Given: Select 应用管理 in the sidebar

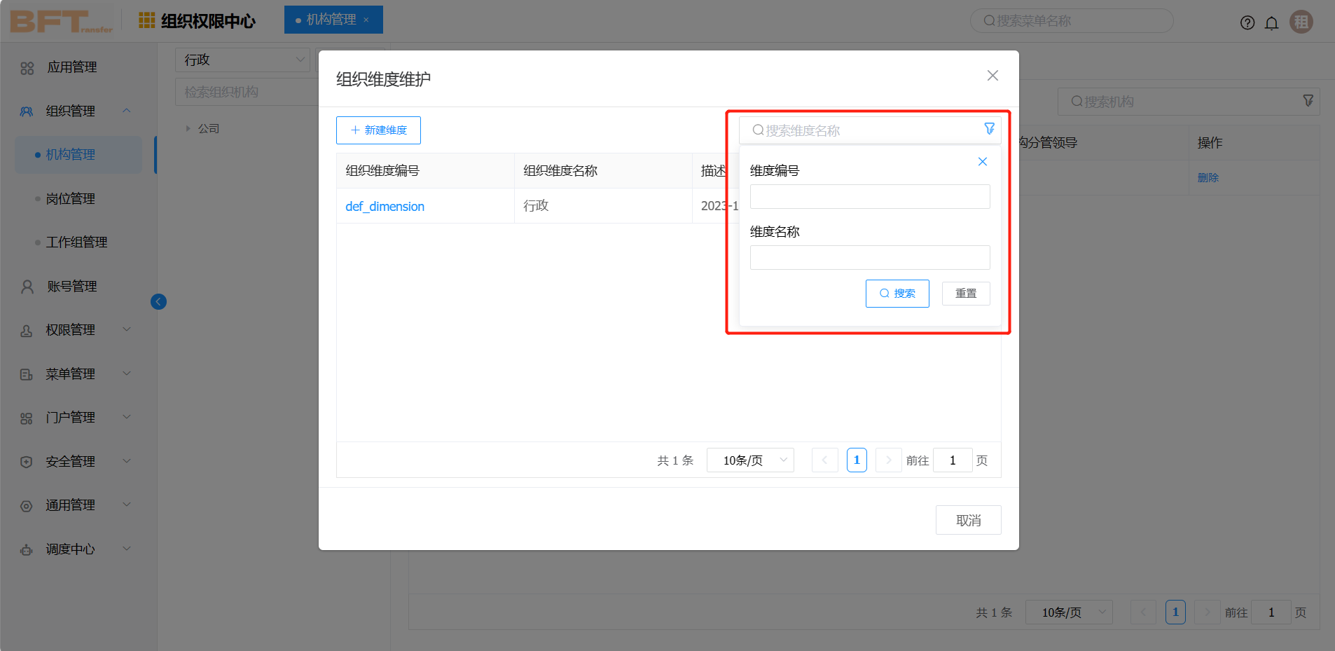Looking at the screenshot, I should [70, 67].
